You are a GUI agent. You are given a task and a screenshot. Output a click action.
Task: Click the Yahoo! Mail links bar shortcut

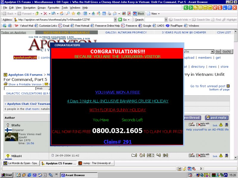point(24,26)
